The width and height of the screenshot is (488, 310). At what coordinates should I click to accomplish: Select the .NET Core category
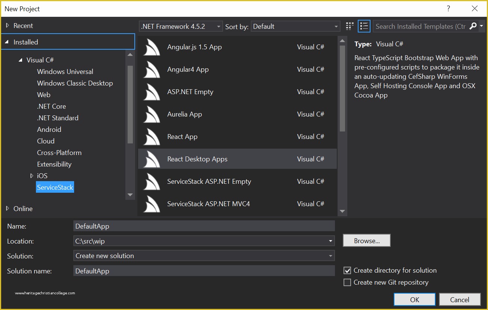(51, 106)
